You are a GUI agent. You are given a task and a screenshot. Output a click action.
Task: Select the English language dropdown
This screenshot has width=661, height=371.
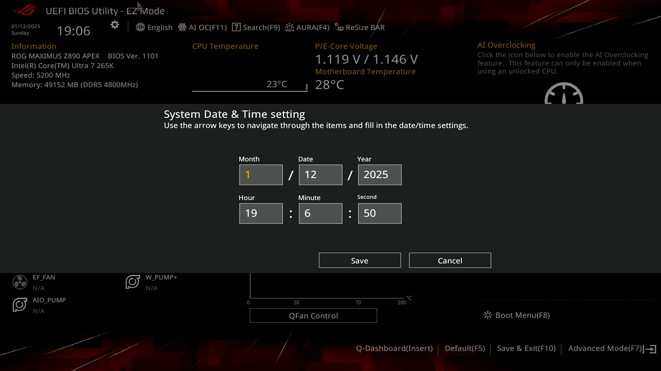click(x=154, y=27)
